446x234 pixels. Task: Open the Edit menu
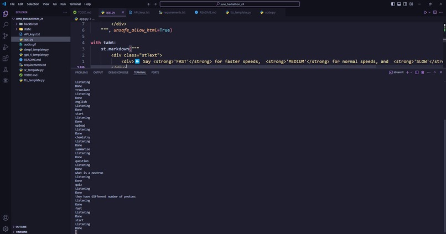click(21, 4)
